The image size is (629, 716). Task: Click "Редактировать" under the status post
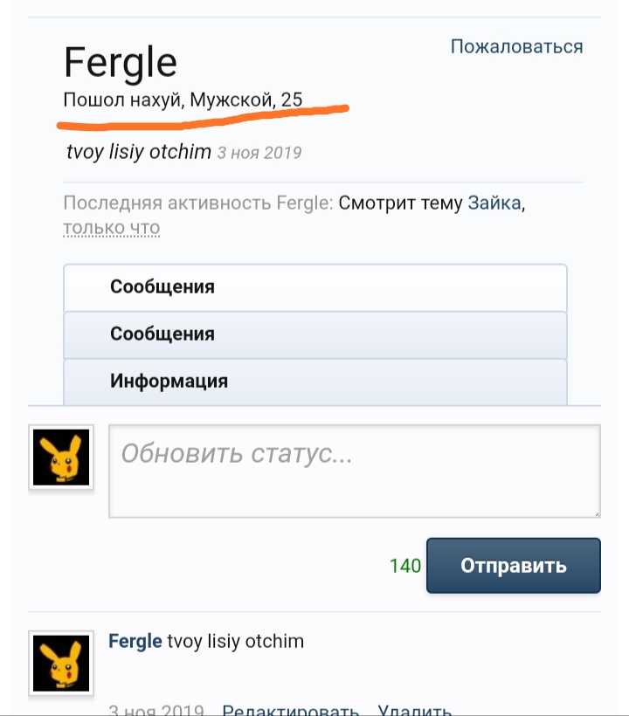pos(291,710)
